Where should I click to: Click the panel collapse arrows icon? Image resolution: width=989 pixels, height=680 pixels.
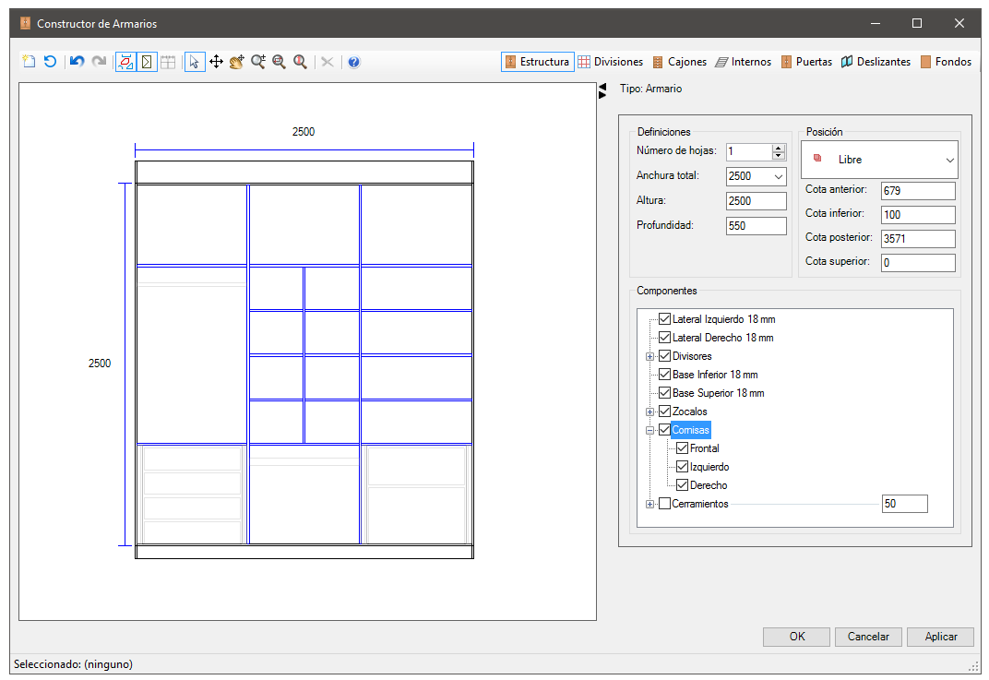(602, 90)
